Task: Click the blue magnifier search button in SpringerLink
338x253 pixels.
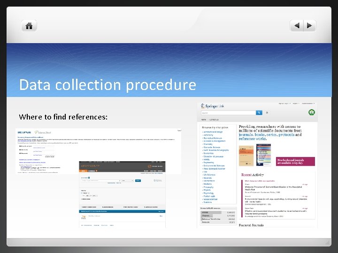Action: (x=259, y=112)
